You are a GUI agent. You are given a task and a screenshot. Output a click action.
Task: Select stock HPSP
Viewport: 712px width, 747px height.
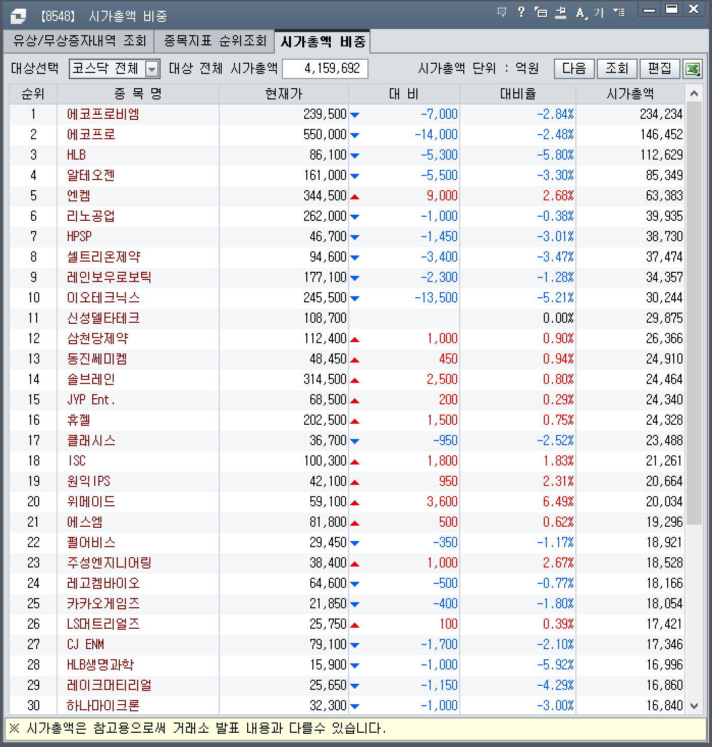coord(80,237)
